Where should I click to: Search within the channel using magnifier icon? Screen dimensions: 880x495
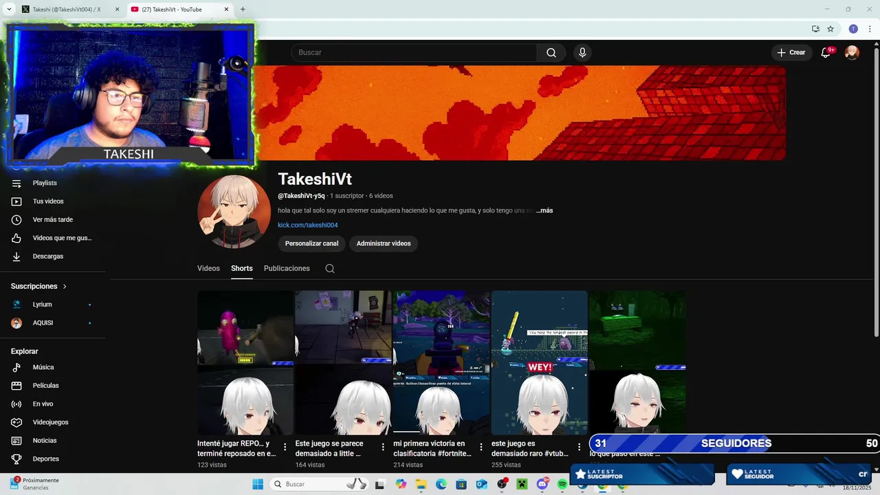(x=330, y=269)
